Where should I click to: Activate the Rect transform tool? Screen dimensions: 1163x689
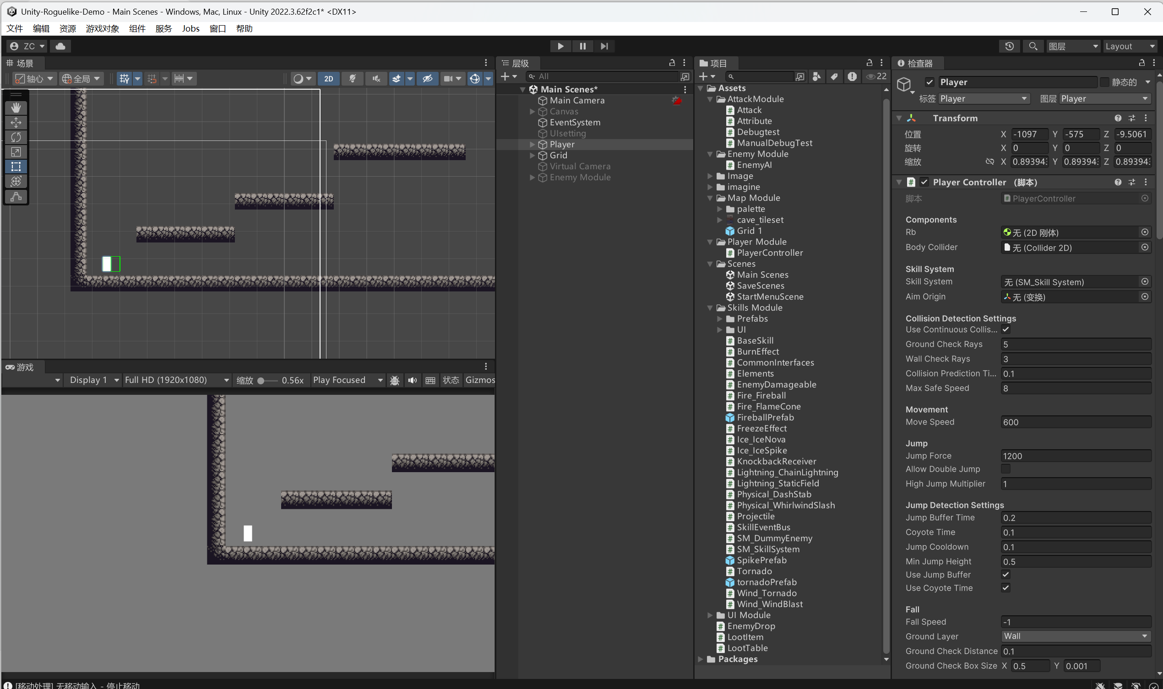click(16, 167)
